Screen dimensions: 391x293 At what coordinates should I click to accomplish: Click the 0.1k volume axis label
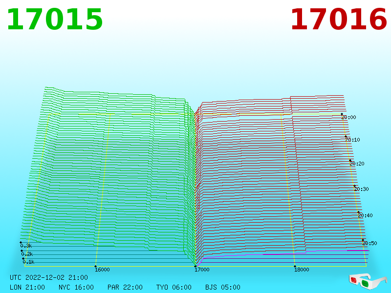click(x=28, y=262)
